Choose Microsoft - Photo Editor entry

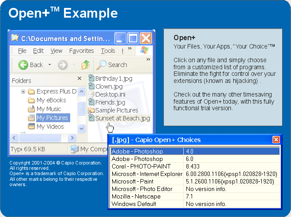(x=195, y=189)
